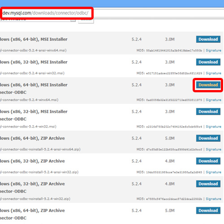Download the ansi-winx64.msi 64-bit installer
The width and height of the screenshot is (224, 224).
tap(208, 39)
